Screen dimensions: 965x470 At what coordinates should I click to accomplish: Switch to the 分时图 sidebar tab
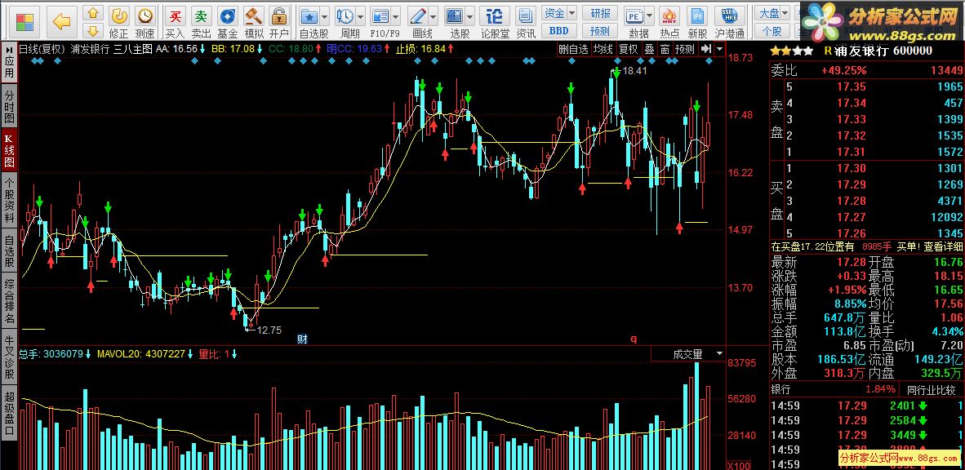[x=9, y=105]
